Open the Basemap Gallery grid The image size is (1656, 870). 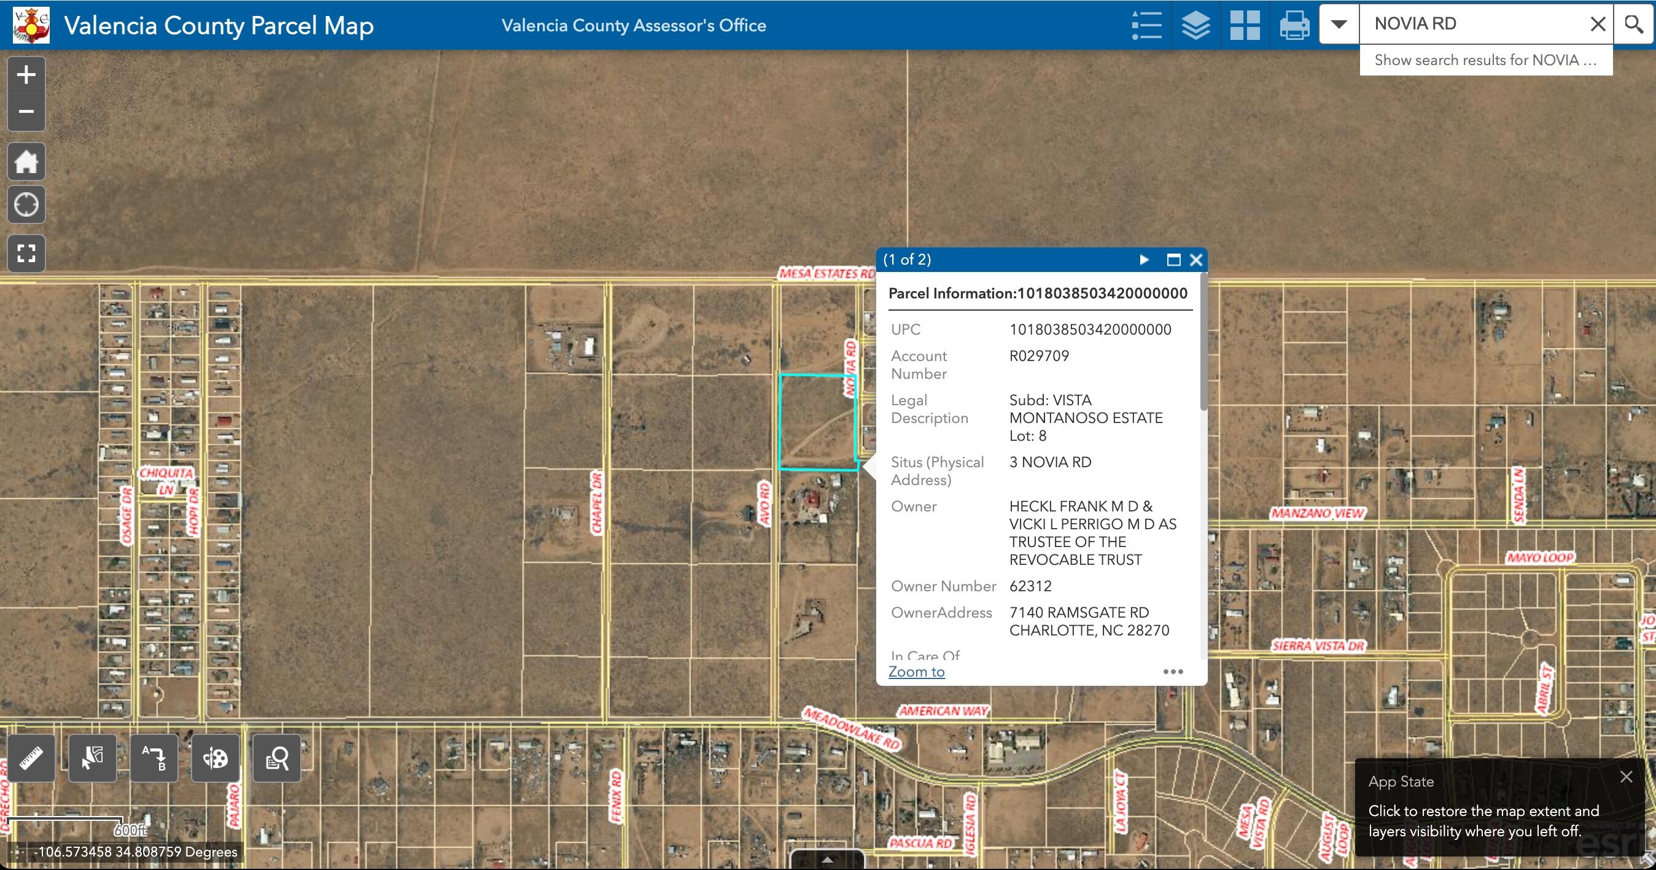1245,25
